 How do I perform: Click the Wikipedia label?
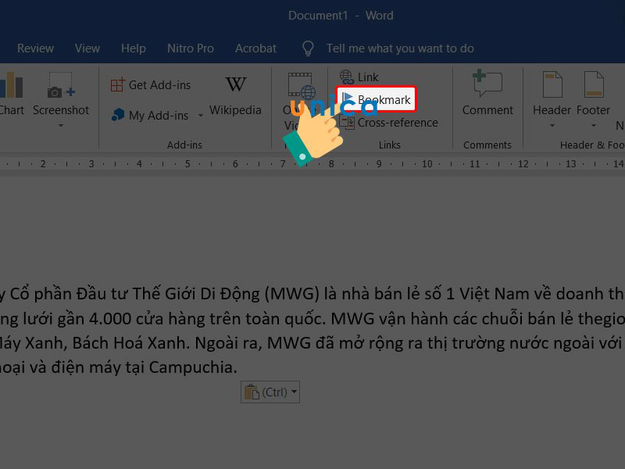pos(235,110)
